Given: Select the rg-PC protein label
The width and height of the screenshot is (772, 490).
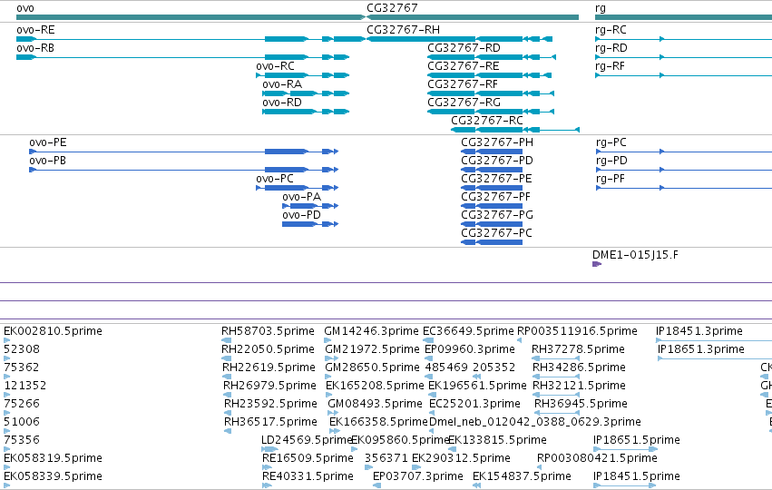Looking at the screenshot, I should pyautogui.click(x=611, y=142).
